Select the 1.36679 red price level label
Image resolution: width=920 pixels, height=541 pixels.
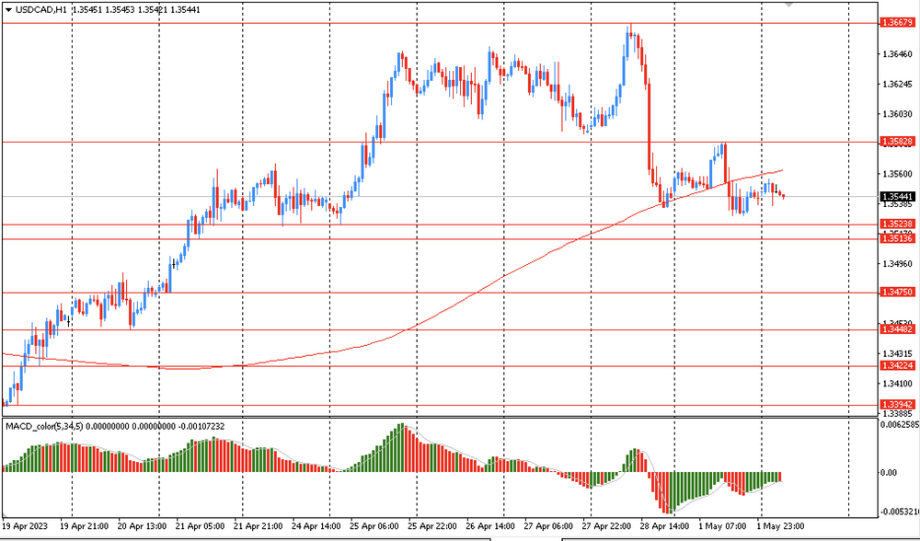(x=897, y=22)
